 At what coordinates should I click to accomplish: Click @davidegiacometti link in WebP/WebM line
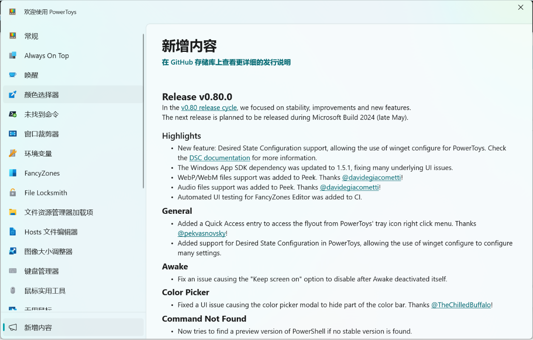(371, 177)
